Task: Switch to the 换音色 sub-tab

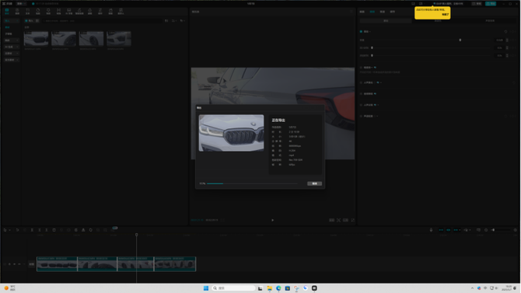Action: click(x=438, y=21)
